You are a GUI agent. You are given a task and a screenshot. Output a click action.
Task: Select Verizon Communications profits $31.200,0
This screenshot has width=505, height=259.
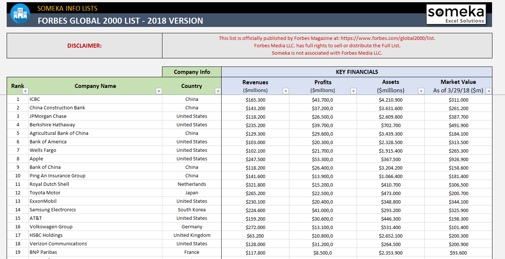tap(323, 244)
